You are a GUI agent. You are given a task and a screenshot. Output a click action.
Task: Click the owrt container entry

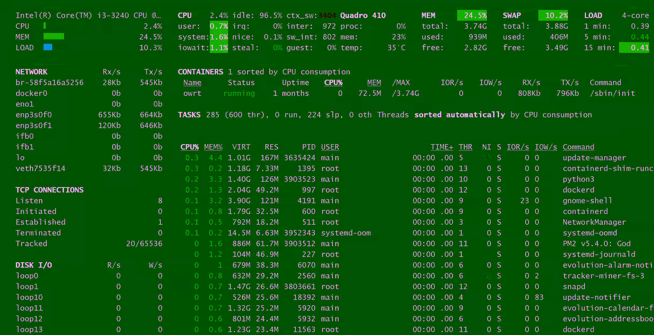pos(192,93)
